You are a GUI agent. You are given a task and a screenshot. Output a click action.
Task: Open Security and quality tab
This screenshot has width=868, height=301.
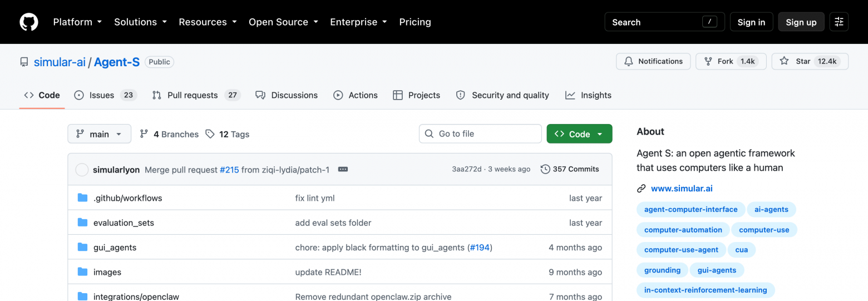tap(502, 95)
